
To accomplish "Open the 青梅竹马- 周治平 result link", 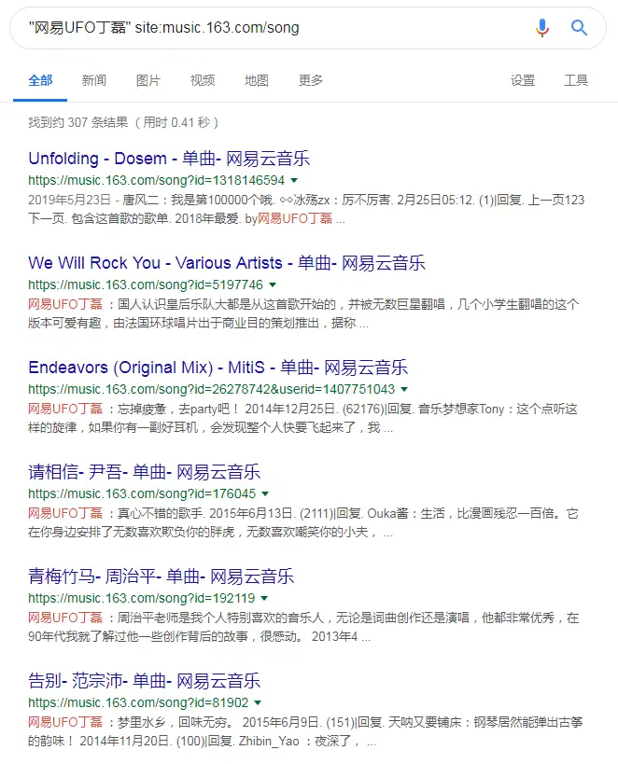I will click(x=161, y=576).
